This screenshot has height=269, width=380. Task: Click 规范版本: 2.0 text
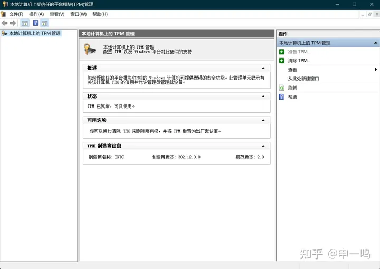pos(250,157)
